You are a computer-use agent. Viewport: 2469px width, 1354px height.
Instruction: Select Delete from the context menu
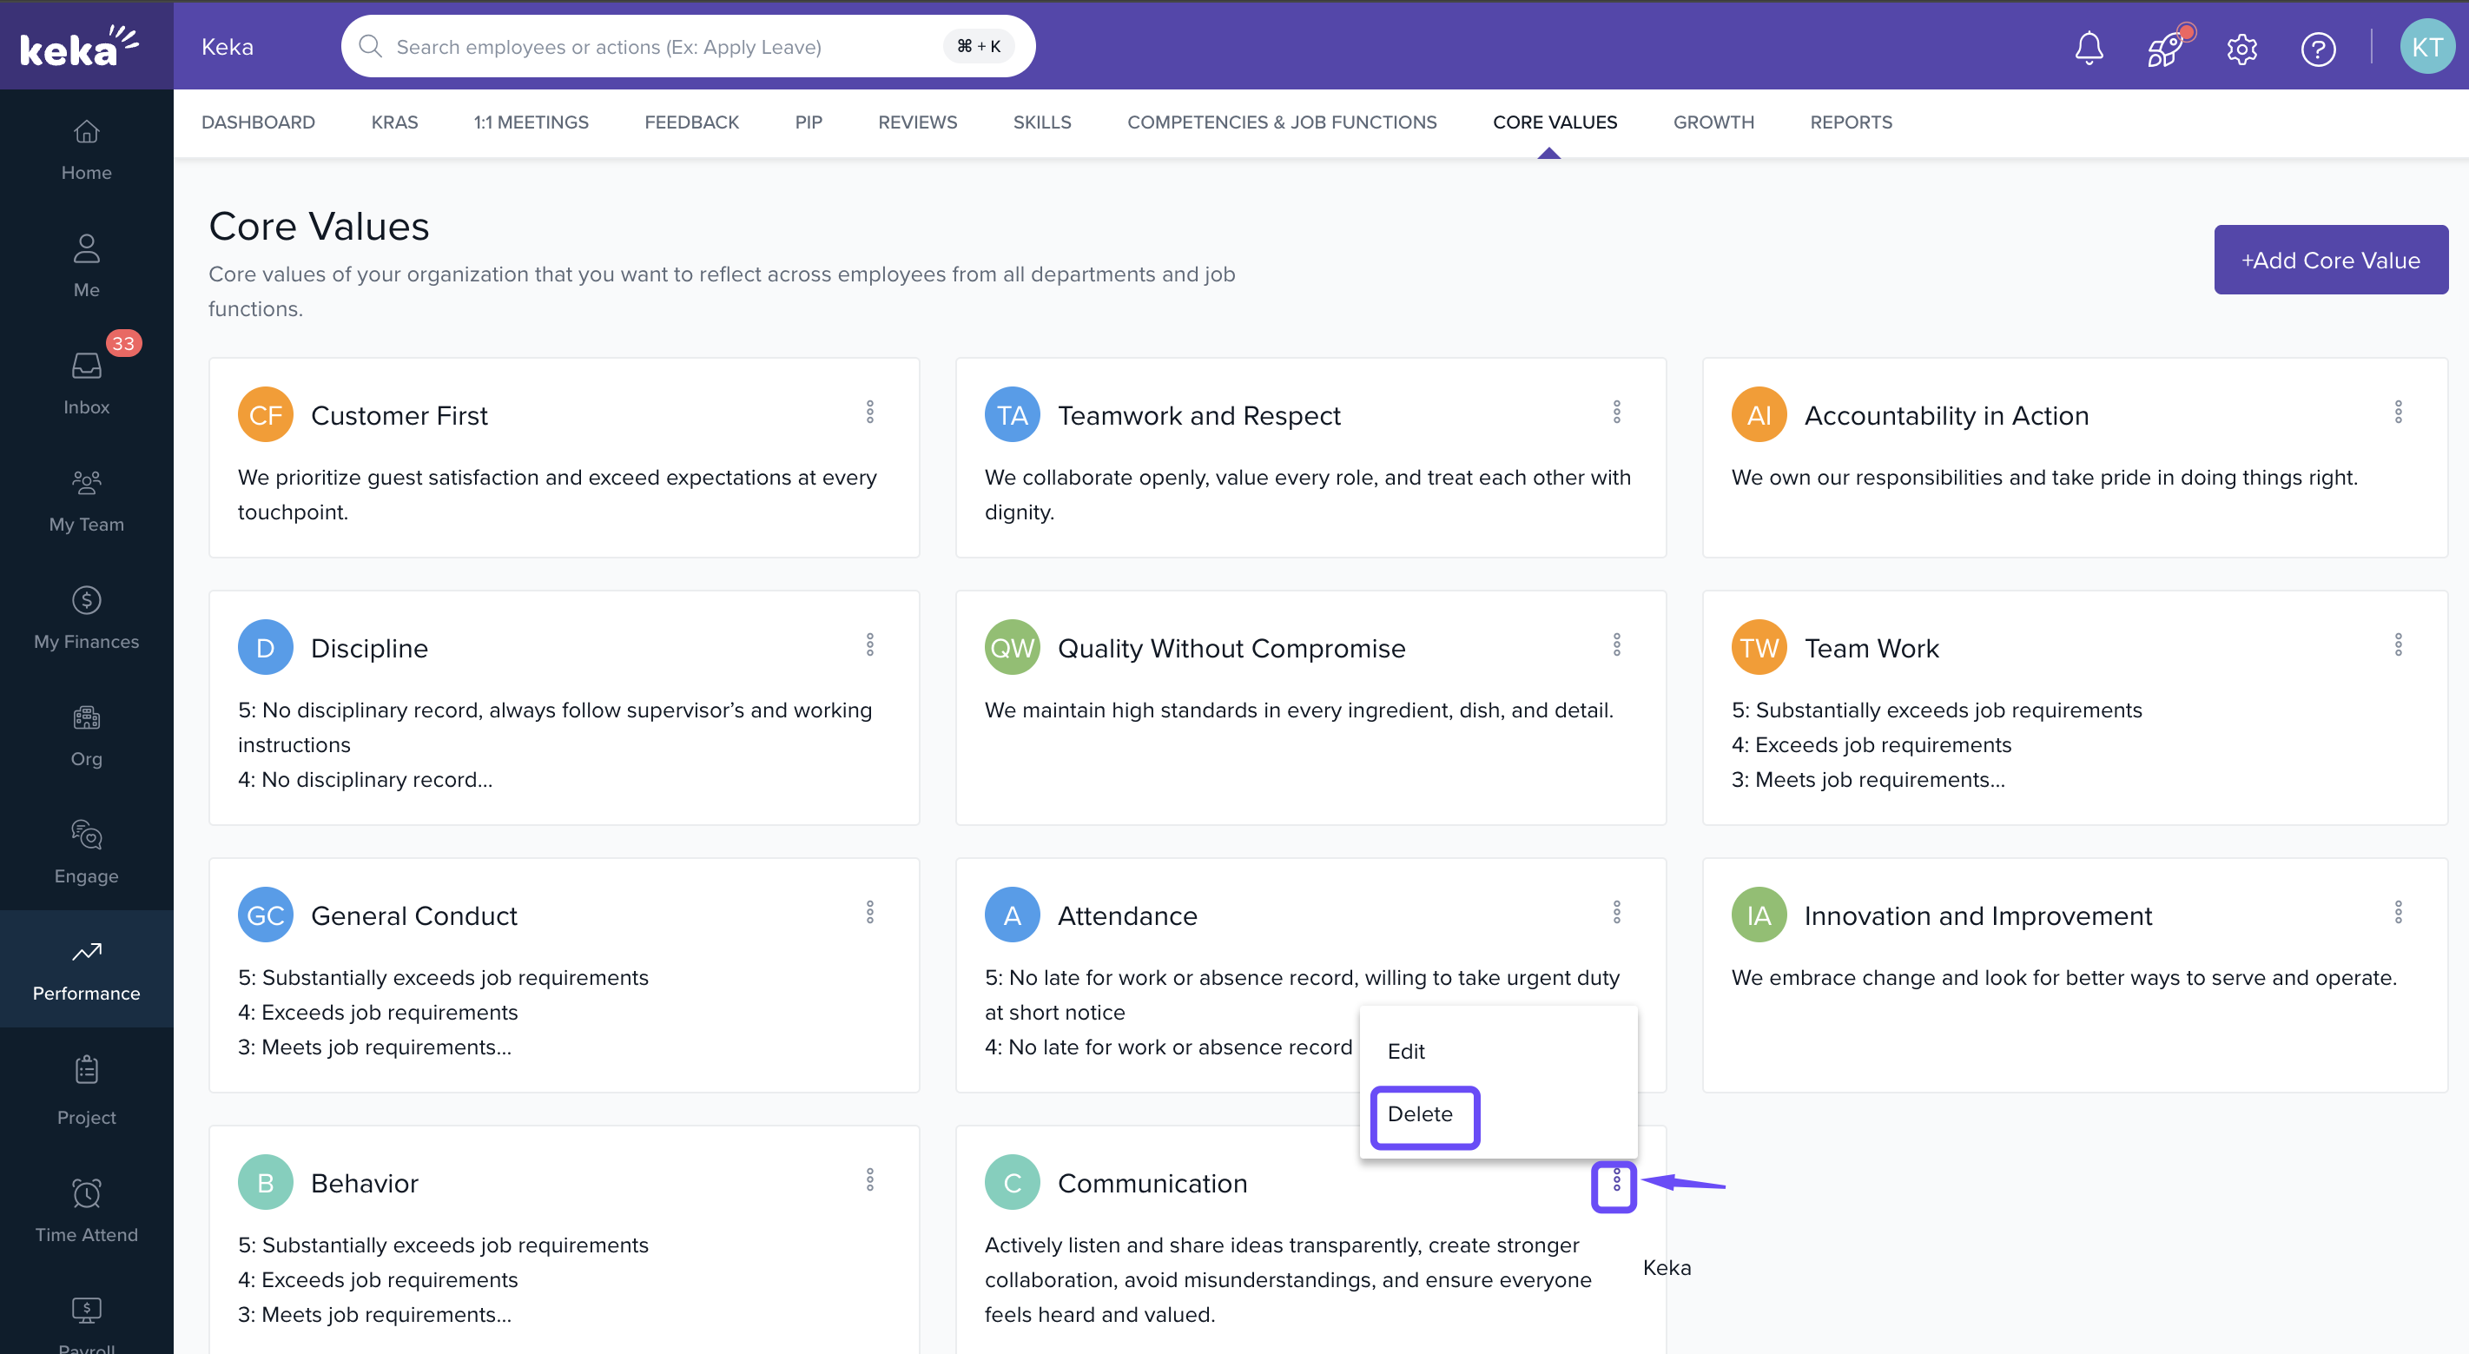(x=1420, y=1113)
